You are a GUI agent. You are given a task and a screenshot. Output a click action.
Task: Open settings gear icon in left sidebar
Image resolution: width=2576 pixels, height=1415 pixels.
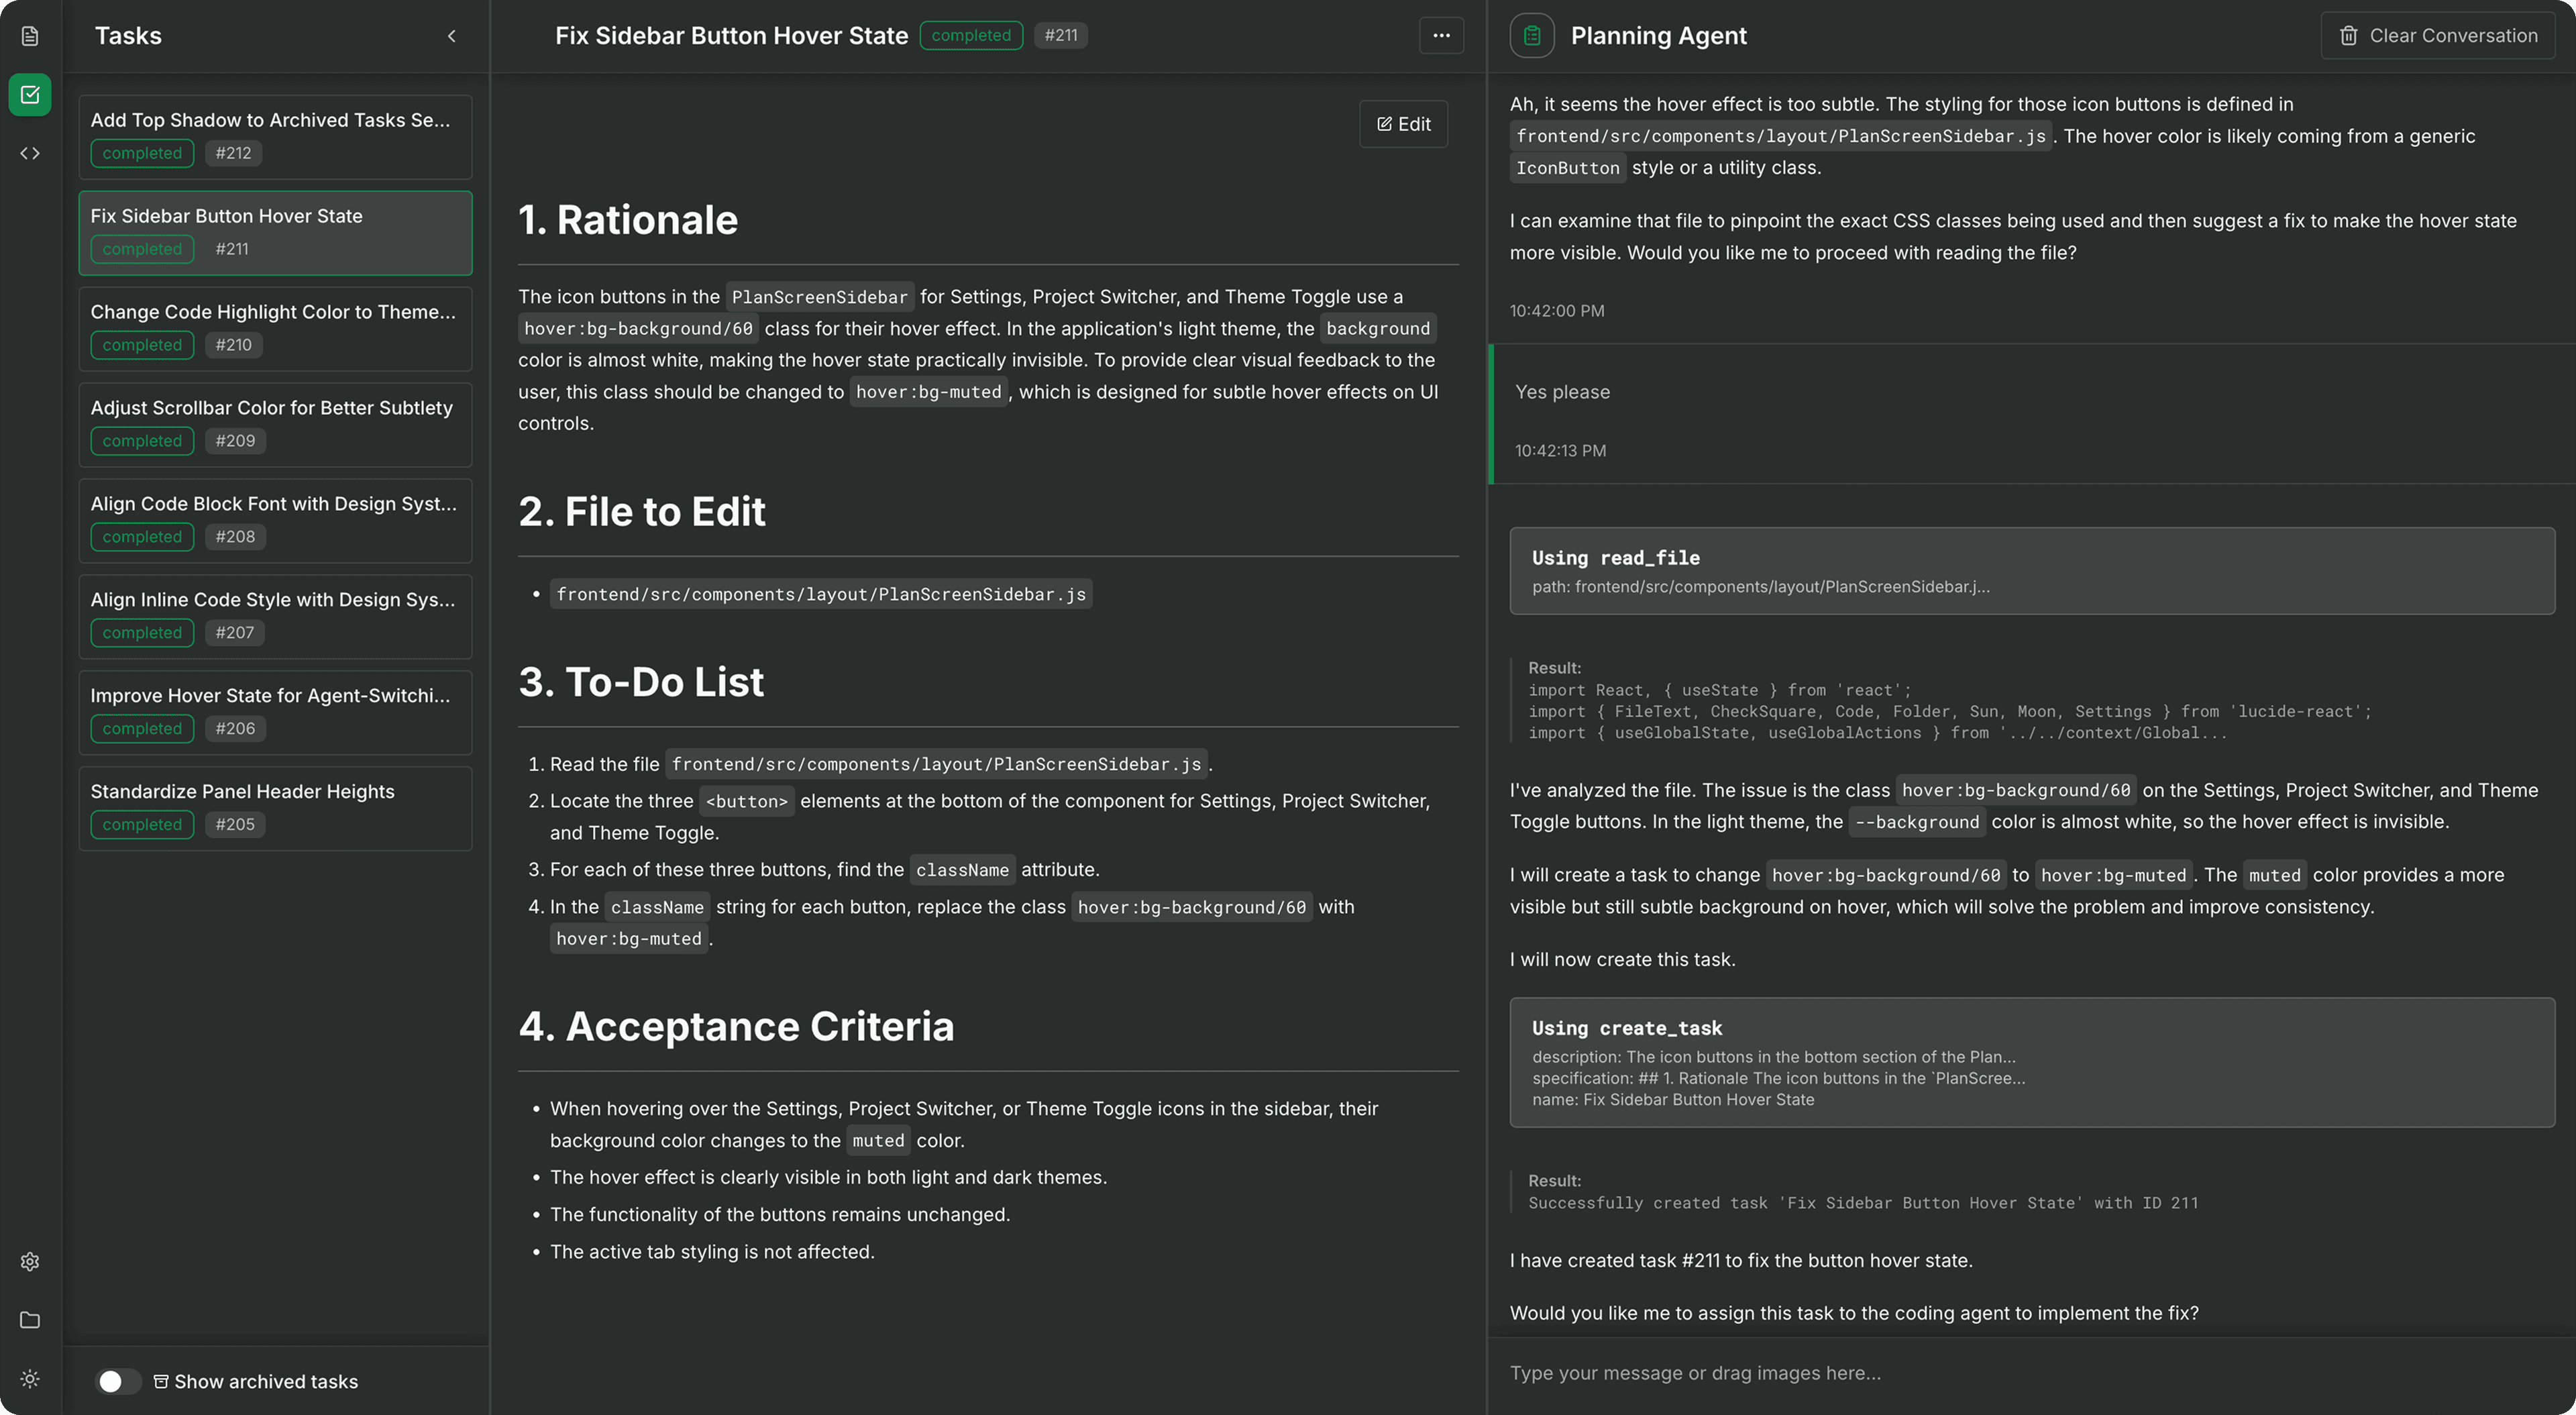click(30, 1262)
